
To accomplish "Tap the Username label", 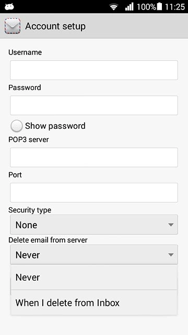I will tap(25, 52).
